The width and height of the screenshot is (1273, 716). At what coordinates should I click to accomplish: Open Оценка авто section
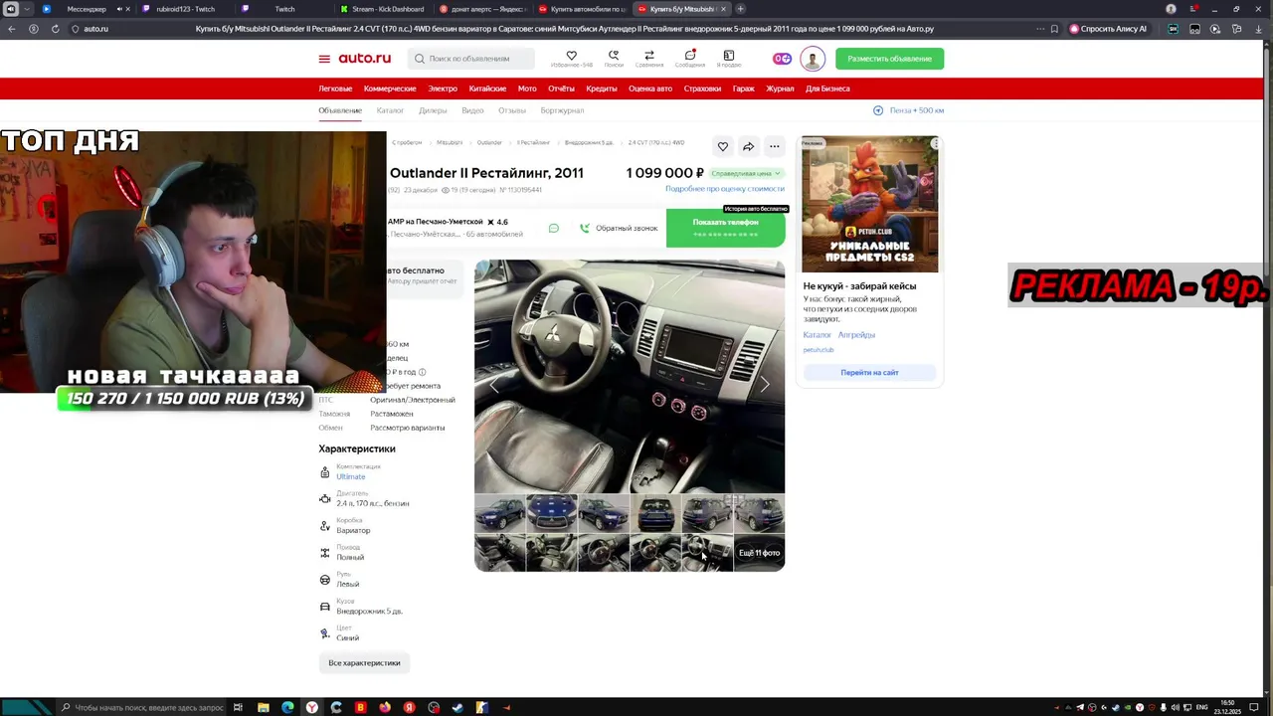point(650,89)
